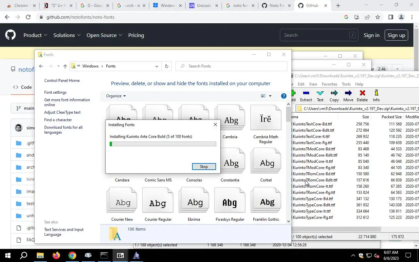Open Chrome three-dot menu
The height and width of the screenshot is (262, 419).
pos(412,17)
